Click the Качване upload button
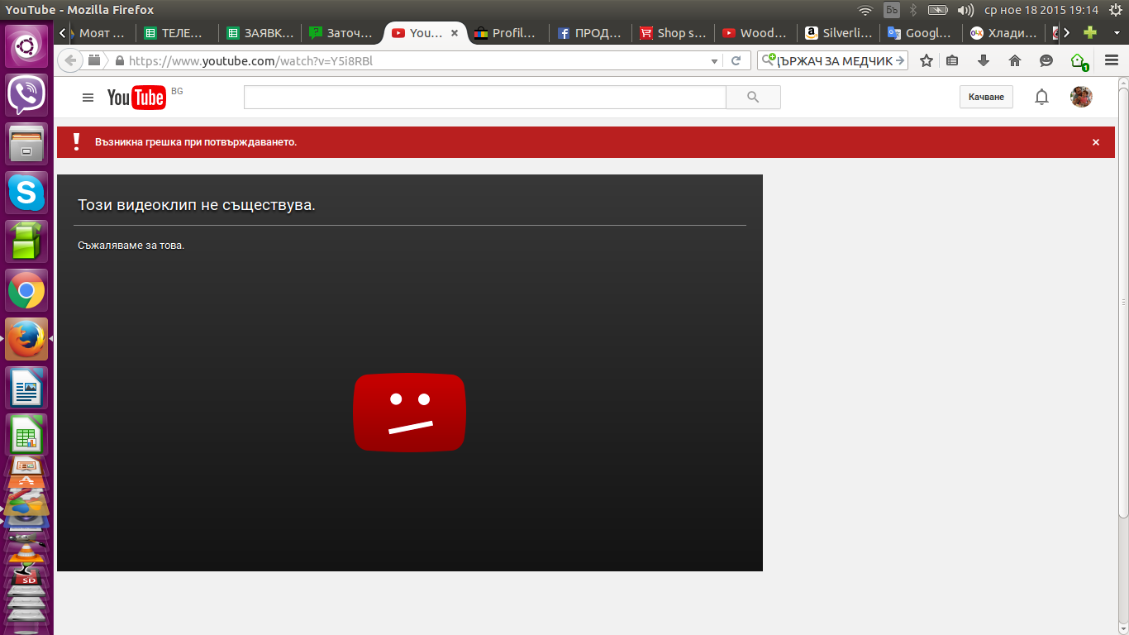Image resolution: width=1129 pixels, height=635 pixels. [986, 98]
